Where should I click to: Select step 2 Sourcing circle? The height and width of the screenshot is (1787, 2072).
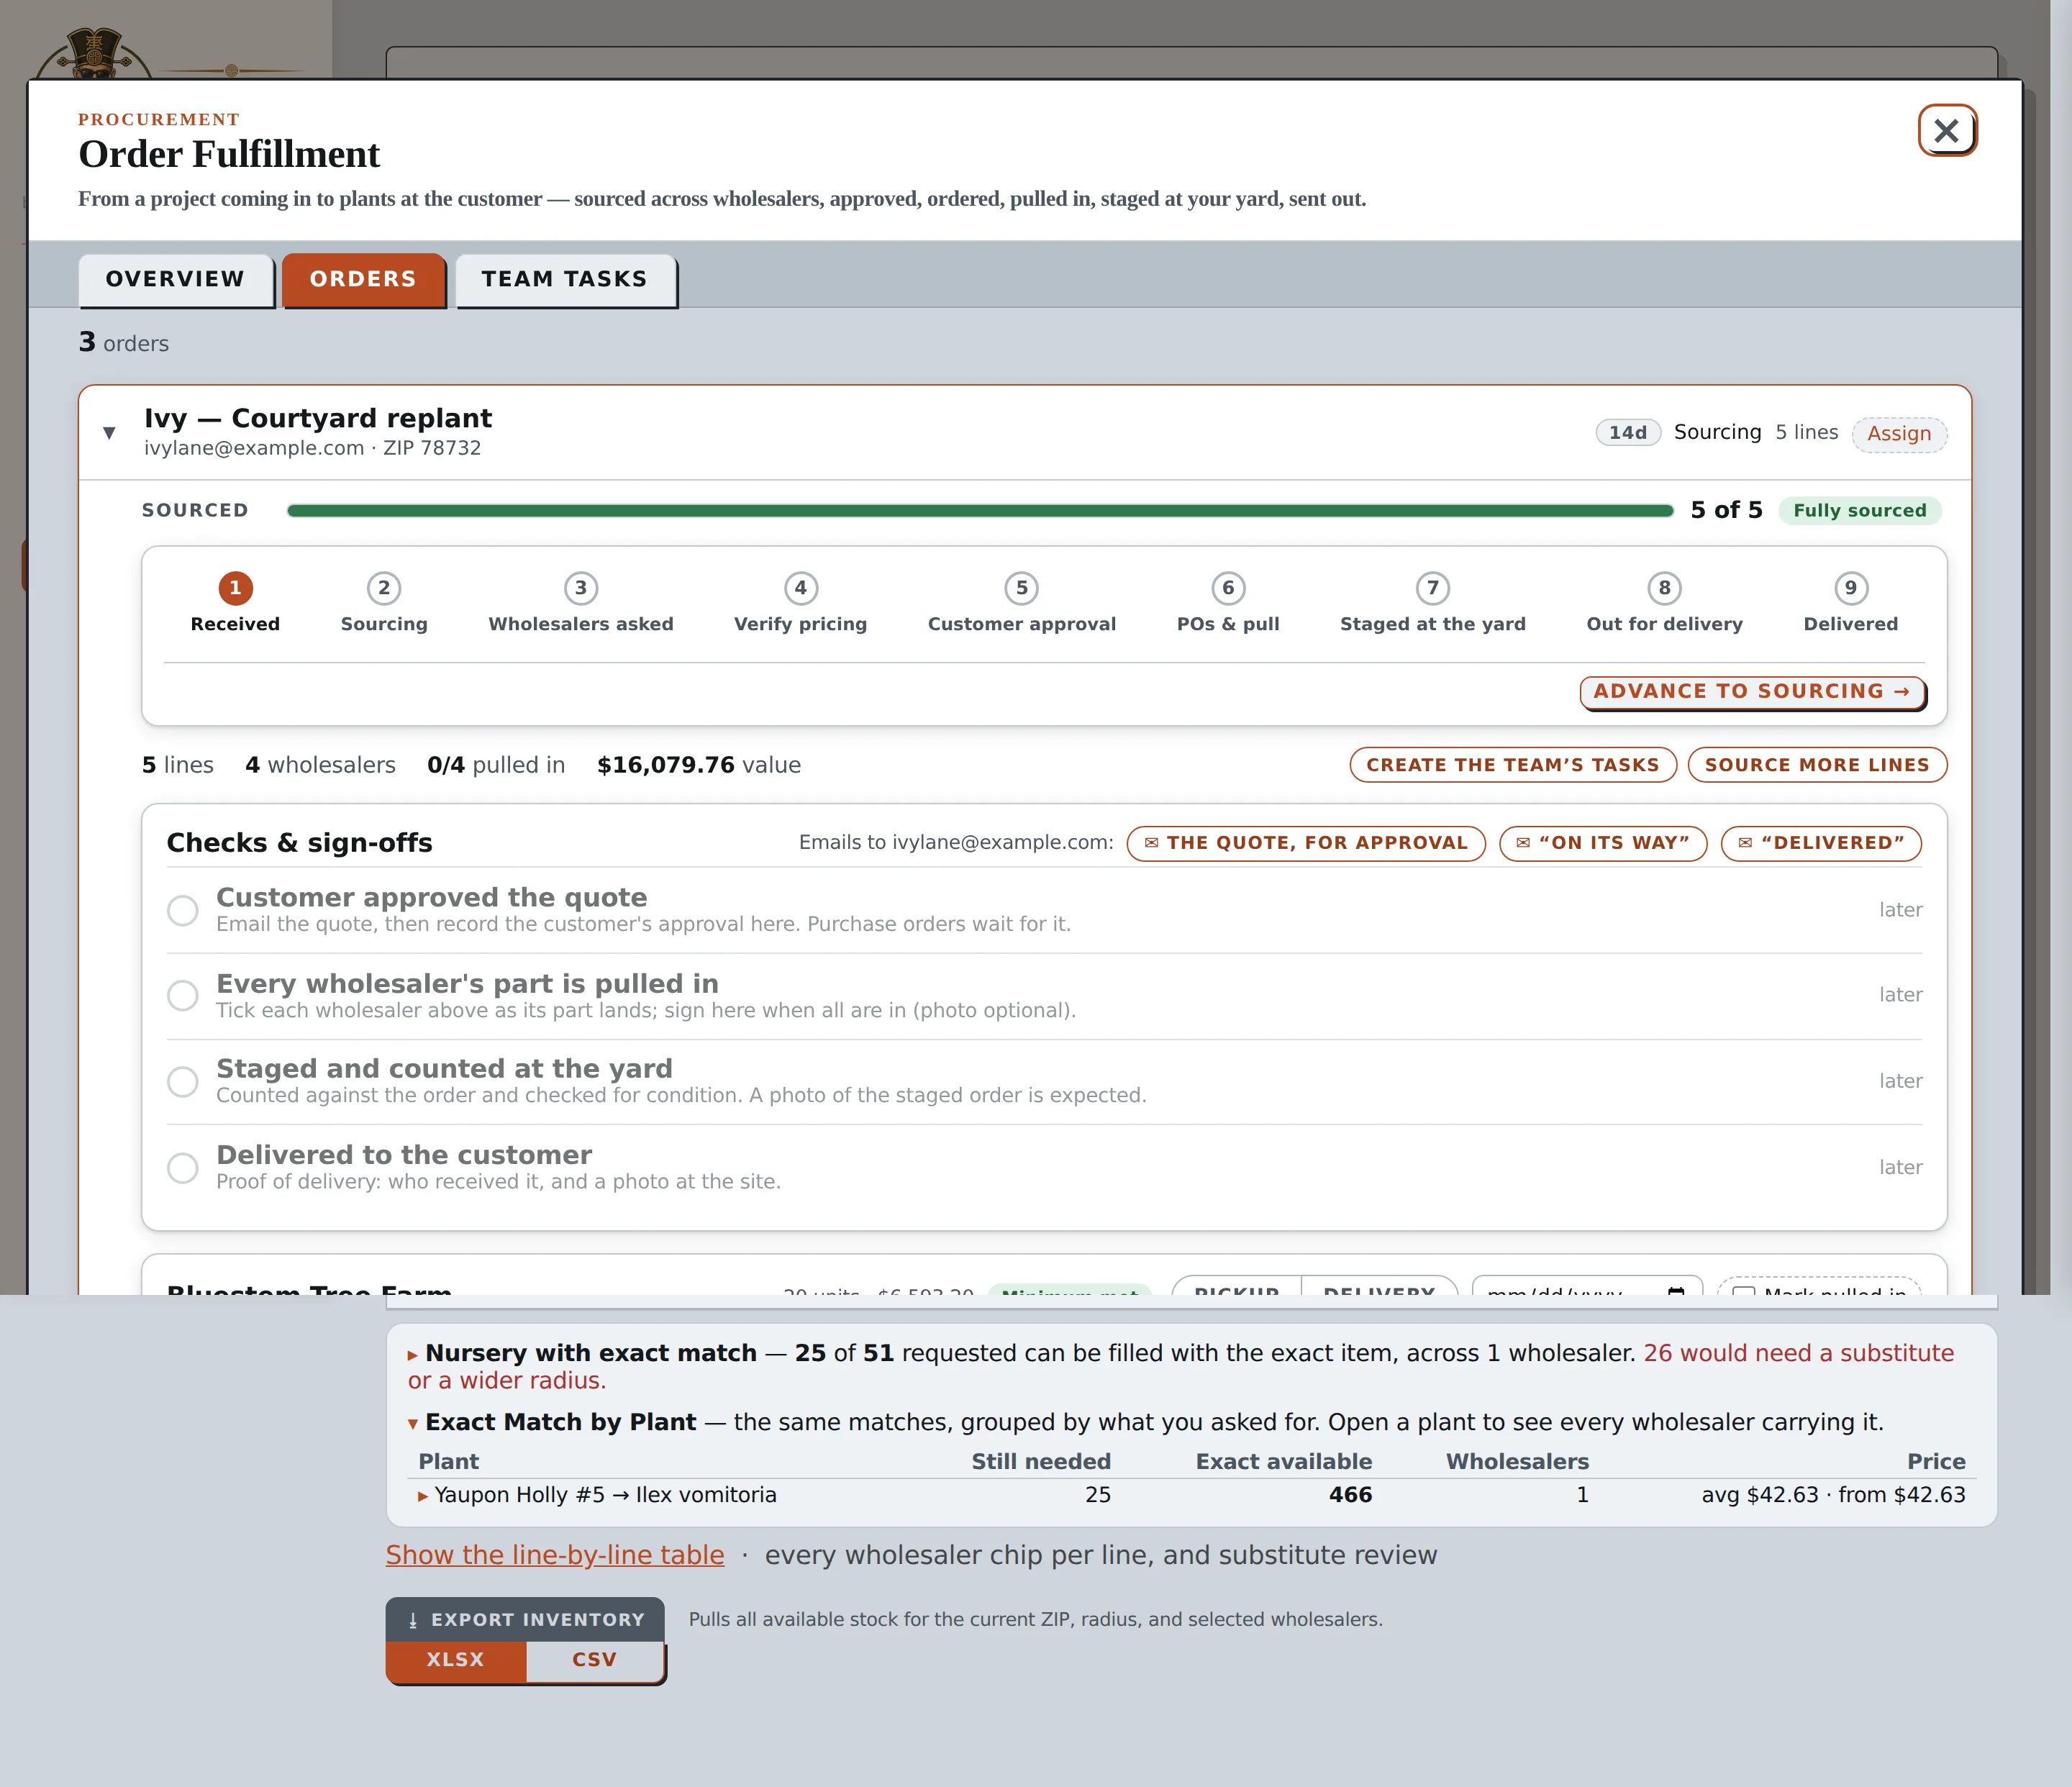point(384,588)
